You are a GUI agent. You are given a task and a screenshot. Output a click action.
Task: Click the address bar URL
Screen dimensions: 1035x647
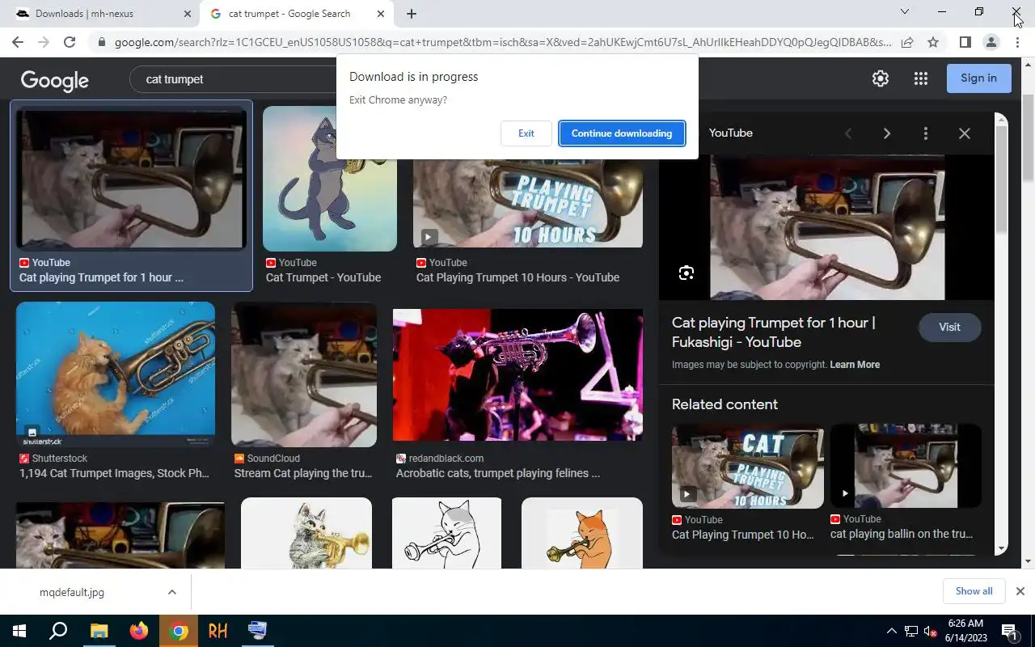click(503, 42)
